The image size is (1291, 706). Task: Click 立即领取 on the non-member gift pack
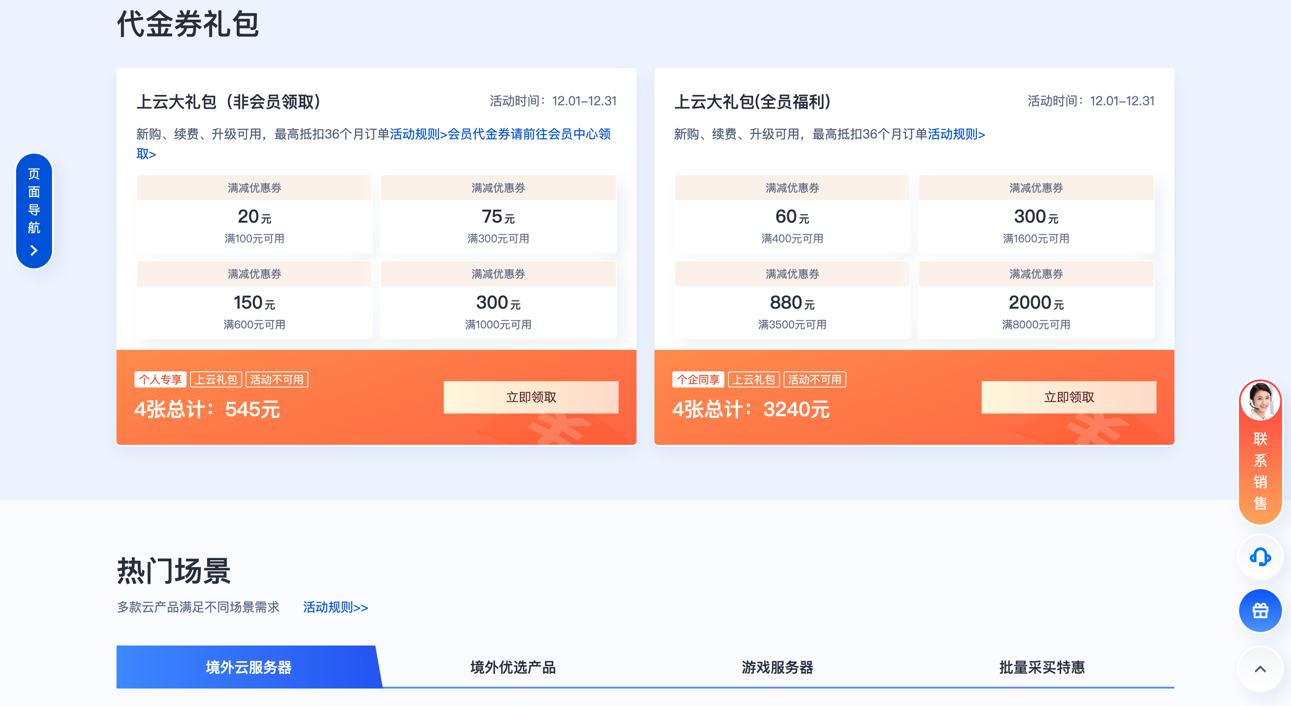[531, 397]
